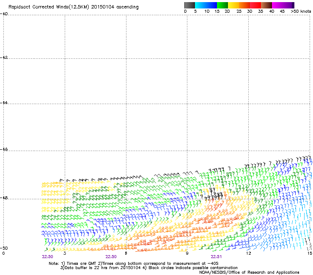The width and height of the screenshot is (313, 275).
Task: Click the latitude axis label '-46'
Action: point(4,149)
